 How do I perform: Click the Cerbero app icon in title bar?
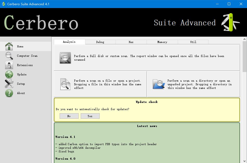3,4
